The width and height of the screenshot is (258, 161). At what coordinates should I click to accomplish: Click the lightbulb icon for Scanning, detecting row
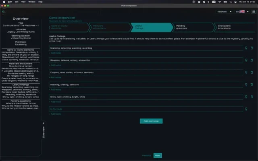(x=246, y=48)
